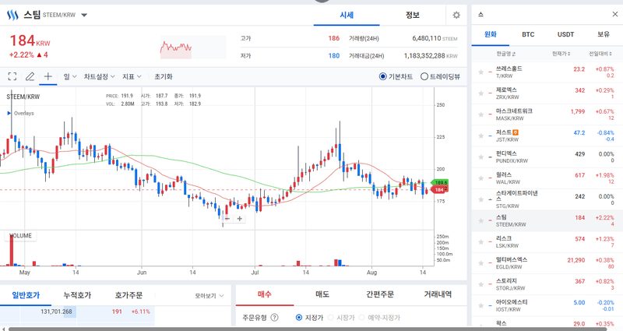Image resolution: width=623 pixels, height=331 pixels.
Task: Select the 보유 holdings tab
Action: point(603,34)
